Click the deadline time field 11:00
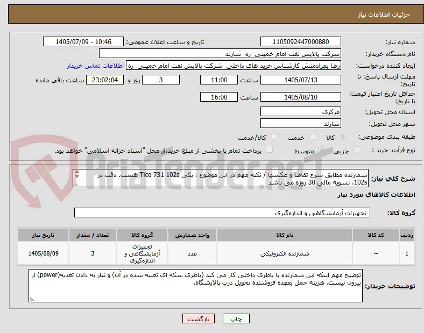Viewport: 424px width, 333px height. click(x=219, y=80)
